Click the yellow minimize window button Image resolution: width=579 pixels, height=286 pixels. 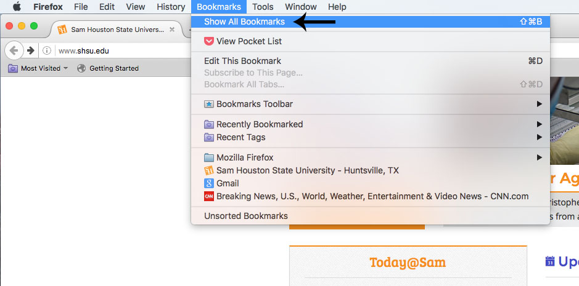tap(22, 26)
